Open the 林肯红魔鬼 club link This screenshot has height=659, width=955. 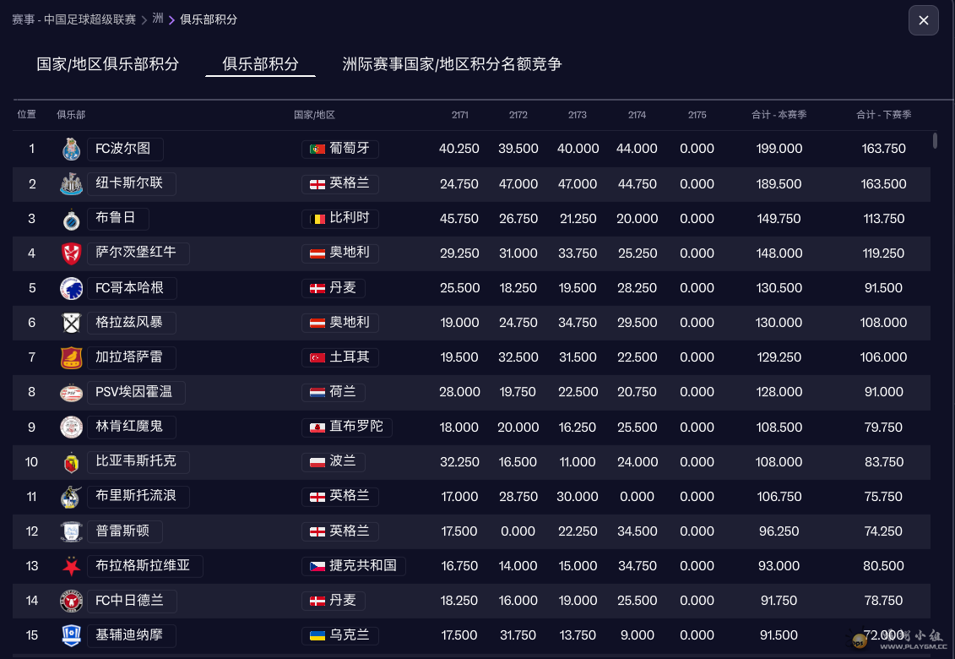click(x=130, y=427)
